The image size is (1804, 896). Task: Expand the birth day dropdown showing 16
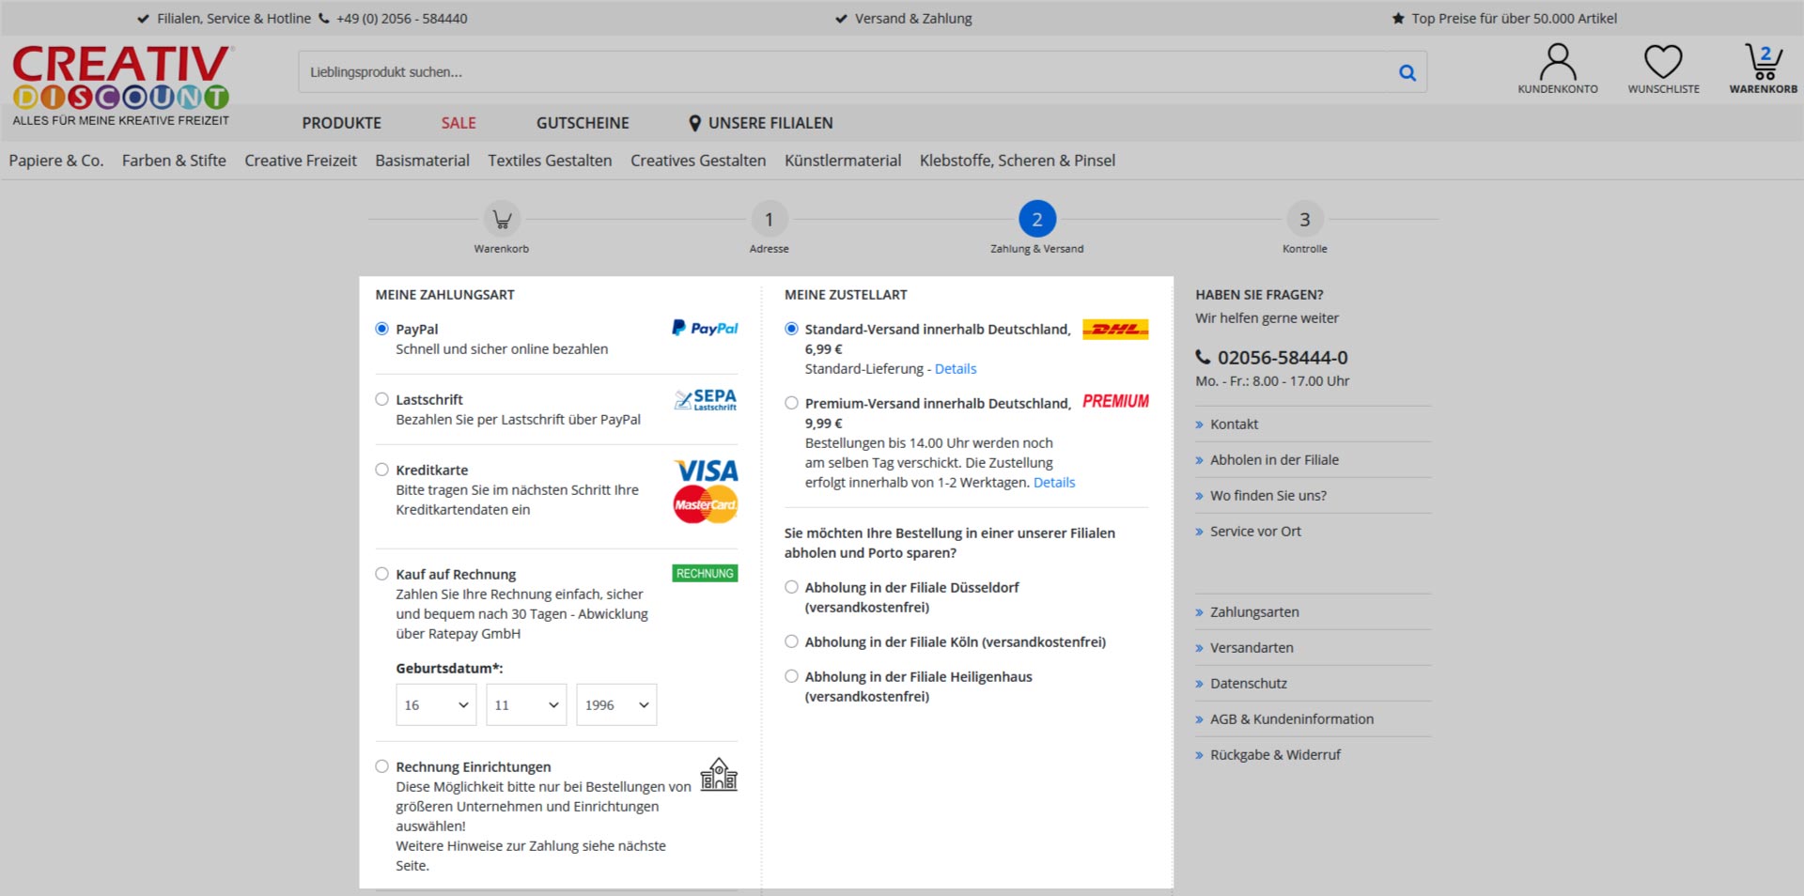(436, 704)
